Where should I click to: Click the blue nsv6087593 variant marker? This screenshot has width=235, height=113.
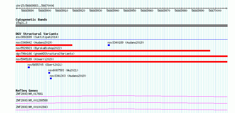pyautogui.click(x=49, y=73)
